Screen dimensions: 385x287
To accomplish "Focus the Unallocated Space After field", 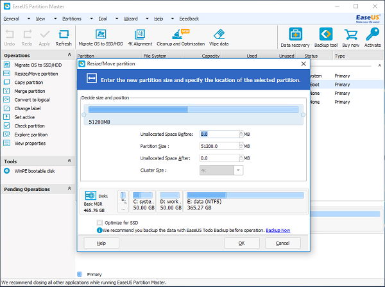I will [219, 158].
